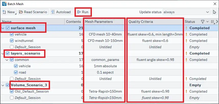The width and height of the screenshot is (219, 104).
Task: Click the Read Scenario folder icon
Action: (x=21, y=12)
